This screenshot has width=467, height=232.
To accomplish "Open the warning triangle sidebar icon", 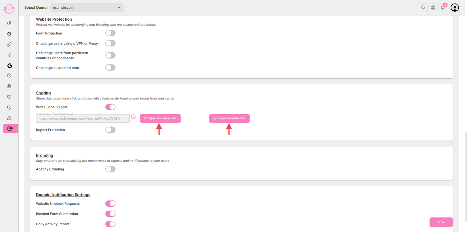I will tap(9, 118).
